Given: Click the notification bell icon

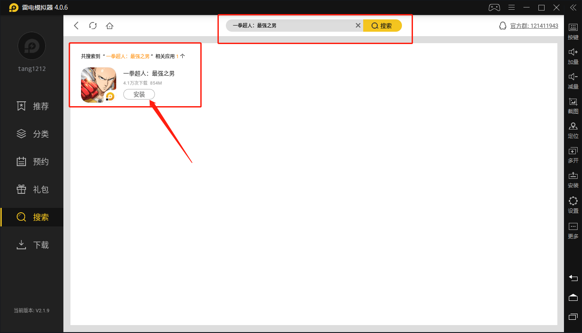Looking at the screenshot, I should tap(502, 26).
